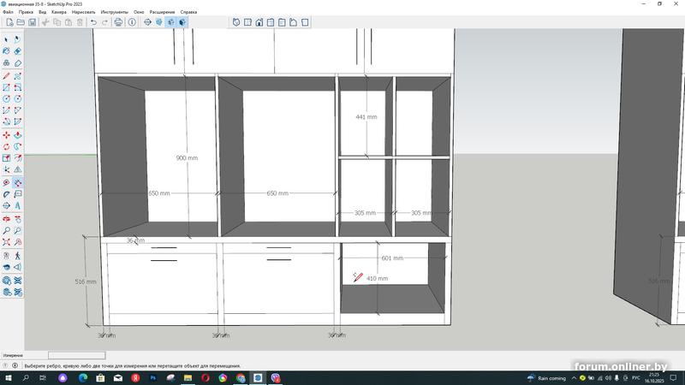Choose the Move tool

pos(6,135)
